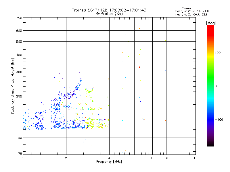Click the y-axis tick label '100'
The image size is (230, 172).
(x=19, y=138)
